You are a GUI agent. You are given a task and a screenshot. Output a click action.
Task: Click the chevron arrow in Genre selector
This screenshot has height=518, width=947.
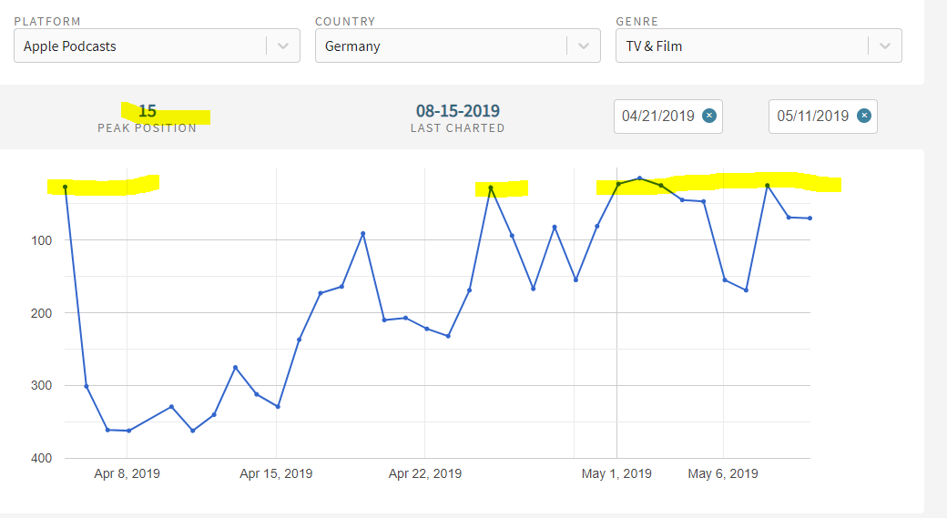point(885,46)
